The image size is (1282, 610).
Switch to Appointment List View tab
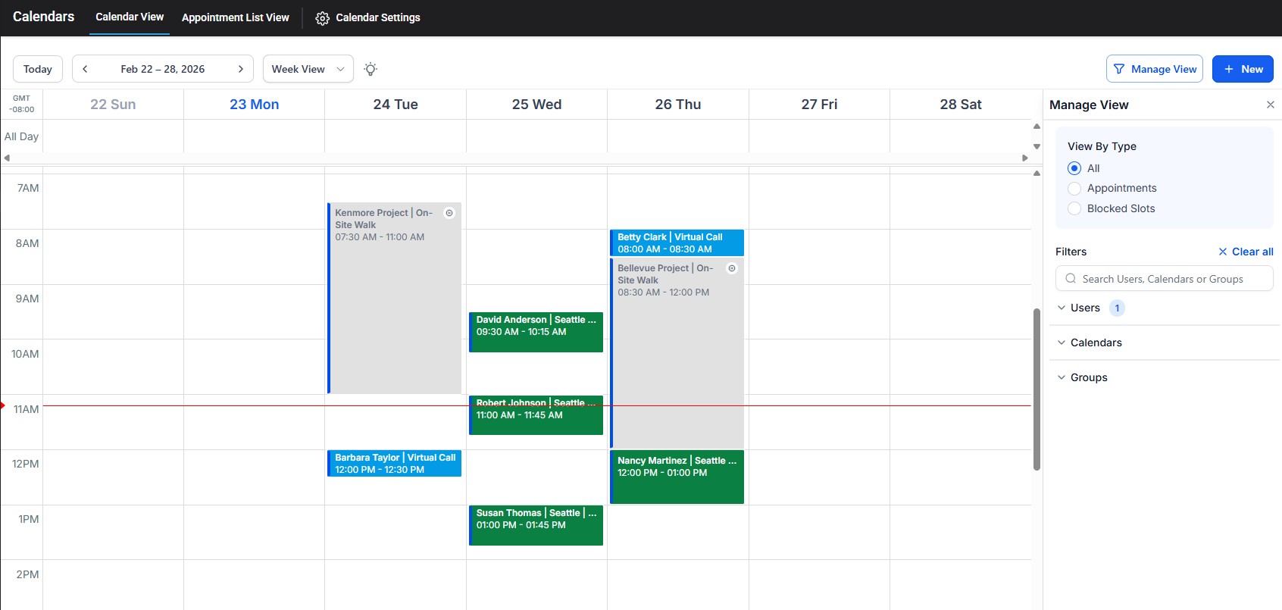tap(236, 17)
